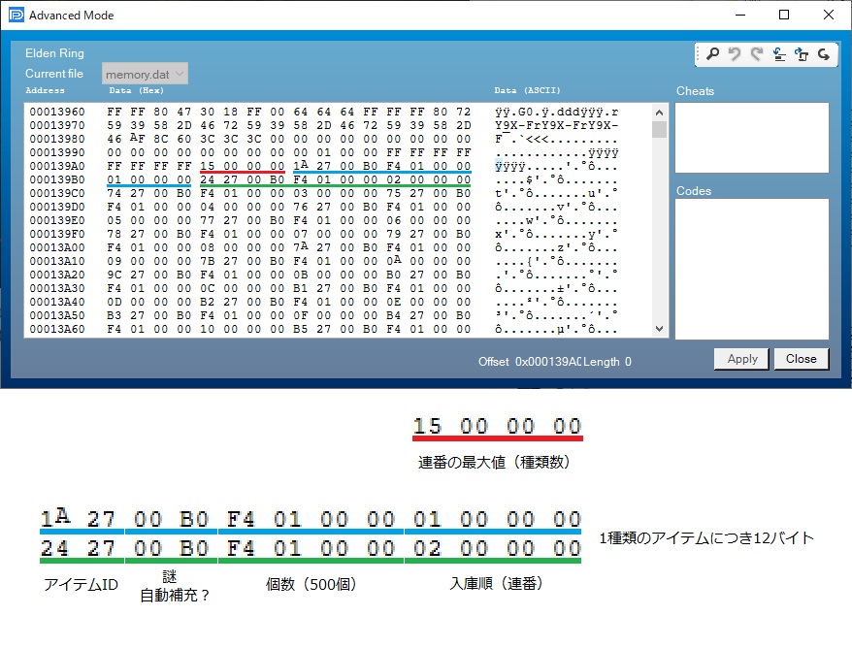Click address row 00013A00 in hex view

(56, 247)
